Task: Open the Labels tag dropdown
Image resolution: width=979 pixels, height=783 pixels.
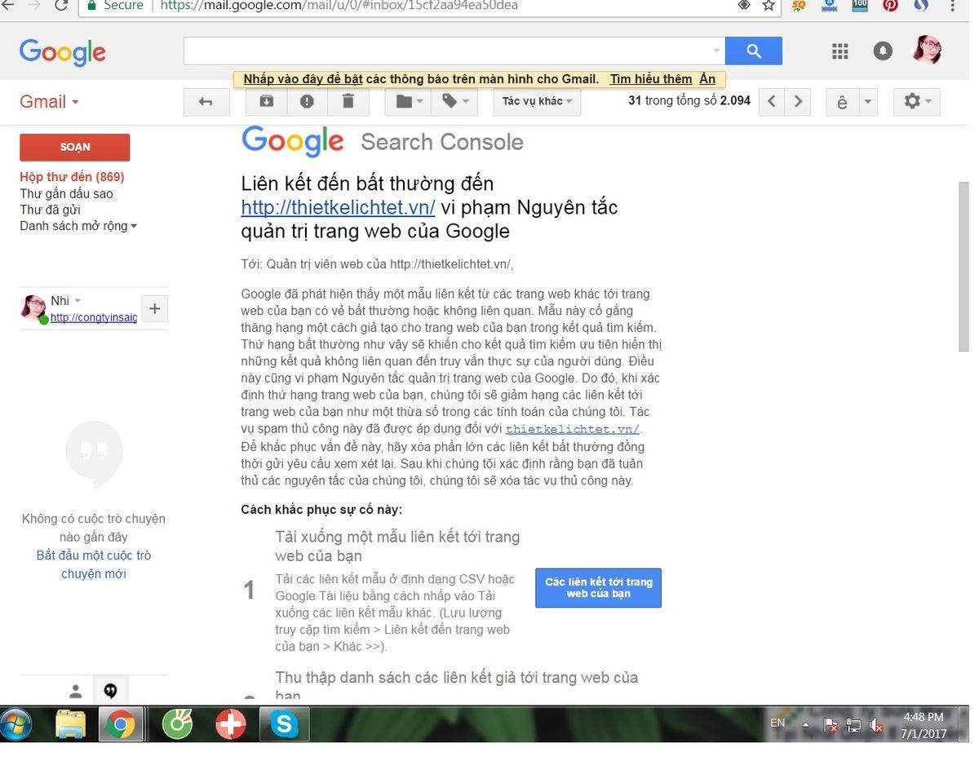Action: 454,102
